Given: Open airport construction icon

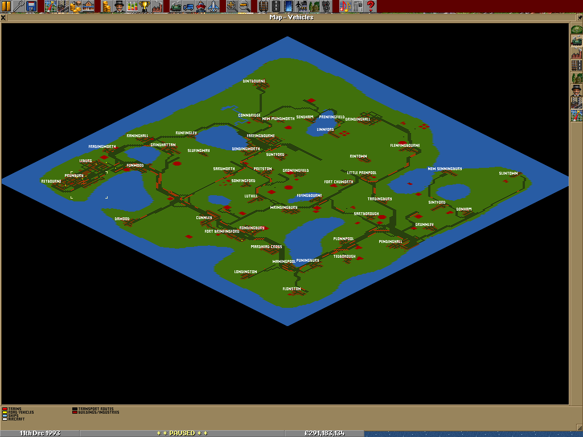Looking at the screenshot, I should tap(301, 6).
